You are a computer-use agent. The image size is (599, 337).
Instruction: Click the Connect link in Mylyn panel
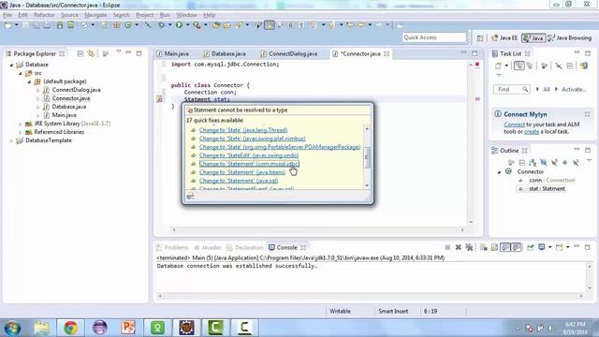click(514, 125)
